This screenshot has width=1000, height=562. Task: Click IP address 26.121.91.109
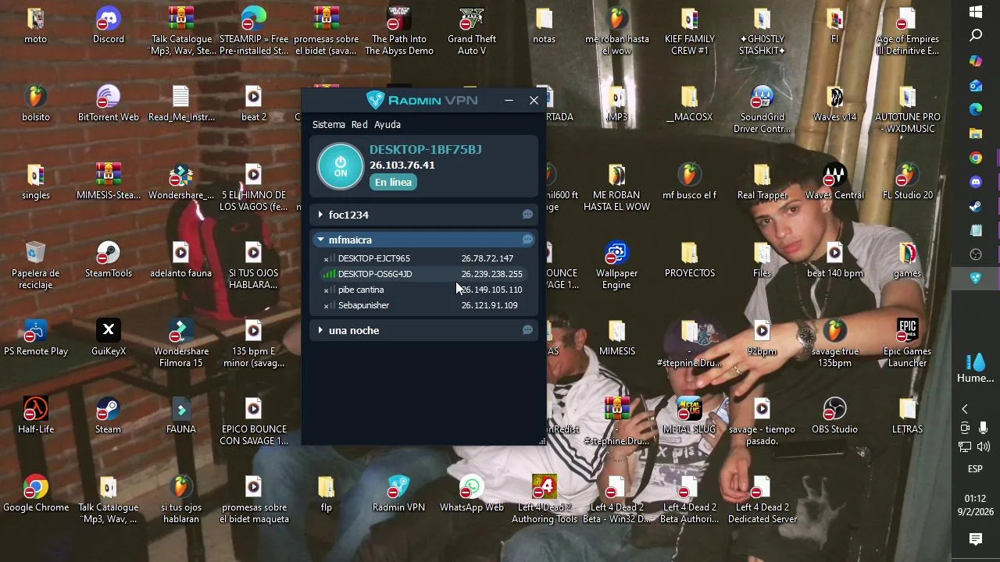[489, 305]
